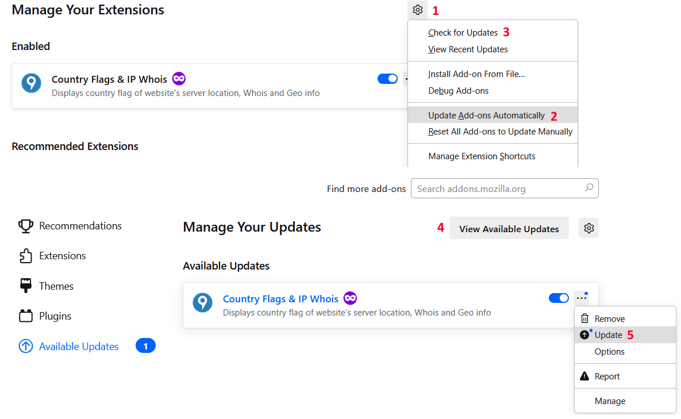Open Country Flags & IP Whois blue link

[280, 299]
